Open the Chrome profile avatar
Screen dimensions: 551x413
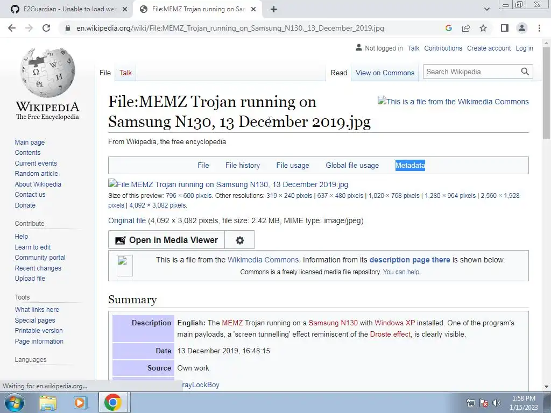(522, 28)
